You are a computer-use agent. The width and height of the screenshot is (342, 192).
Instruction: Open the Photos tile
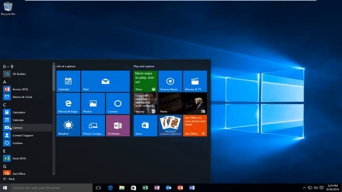(93, 103)
